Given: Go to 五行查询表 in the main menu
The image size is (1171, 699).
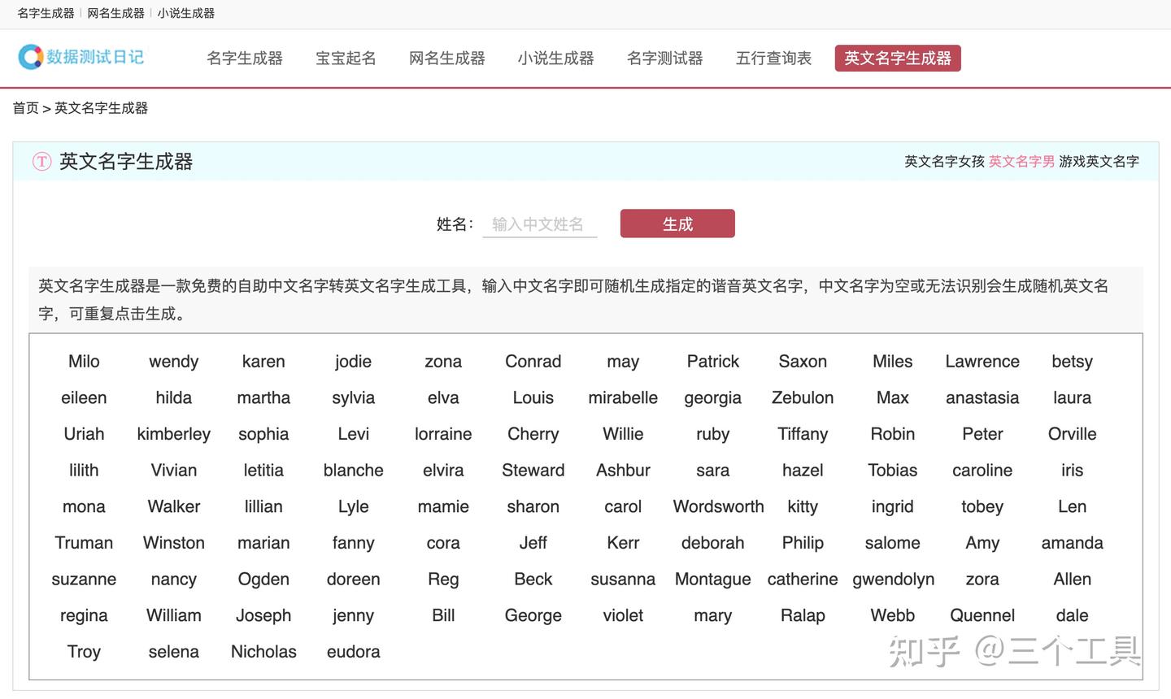Looking at the screenshot, I should click(x=773, y=59).
